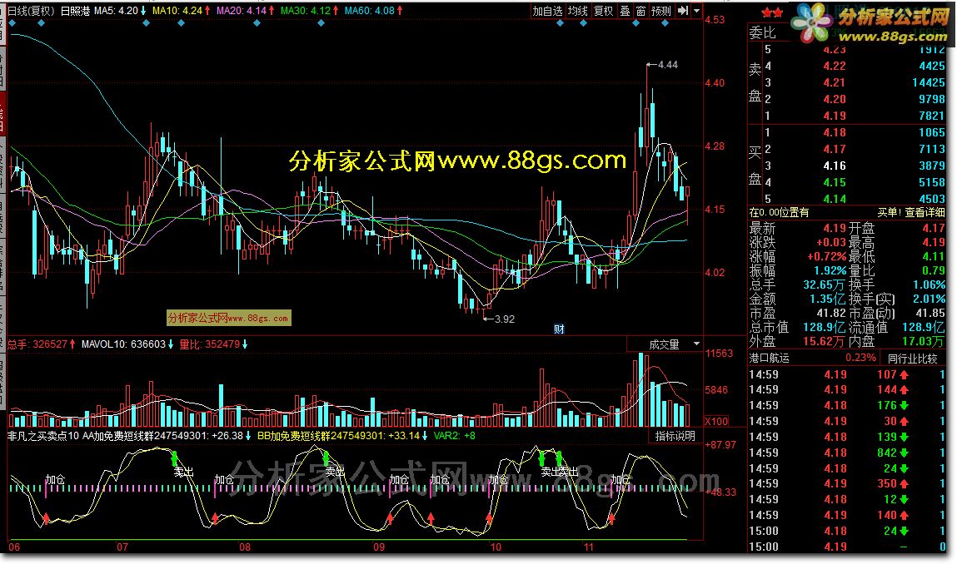
Task: Click MAVOL10: 636603 label
Action: pos(123,344)
